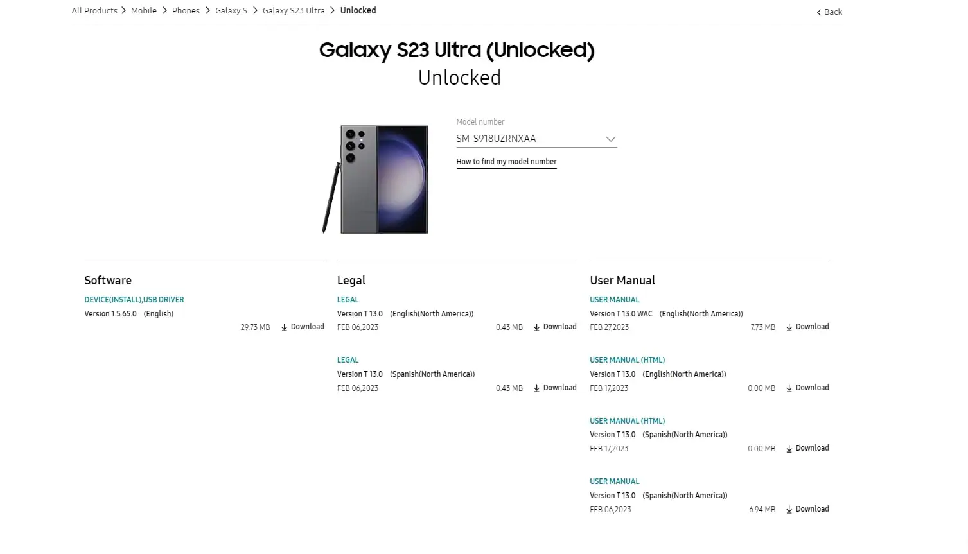This screenshot has height=554, width=968.
Task: Click download icon for Spanish HTML user manual
Action: [789, 449]
